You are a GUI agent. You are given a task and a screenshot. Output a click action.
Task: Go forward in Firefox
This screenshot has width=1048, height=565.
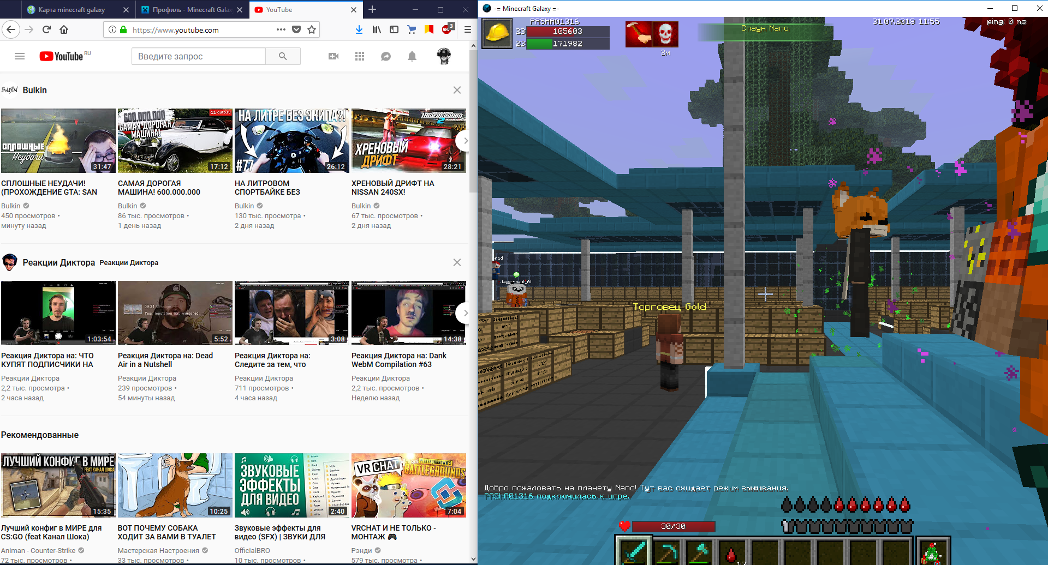[x=29, y=29]
